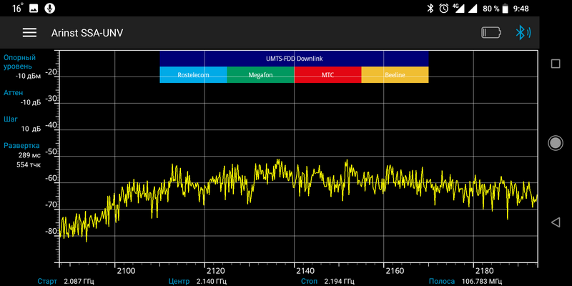Tap the UMTS-FDD Downlink band header
The width and height of the screenshot is (572, 286).
coord(294,58)
